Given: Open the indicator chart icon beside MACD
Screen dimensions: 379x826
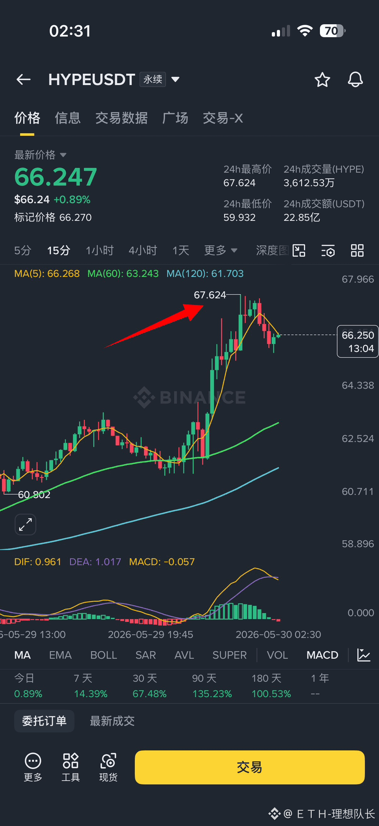Looking at the screenshot, I should (x=364, y=655).
